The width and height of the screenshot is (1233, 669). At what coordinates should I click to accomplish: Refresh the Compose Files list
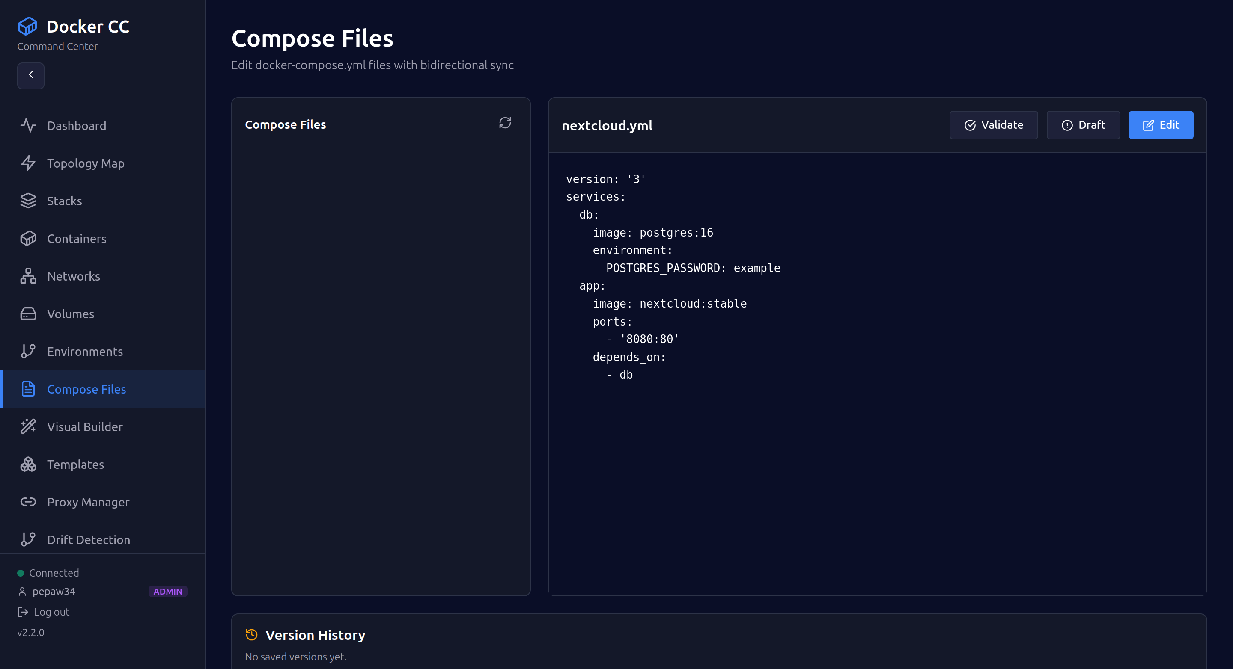(x=506, y=123)
